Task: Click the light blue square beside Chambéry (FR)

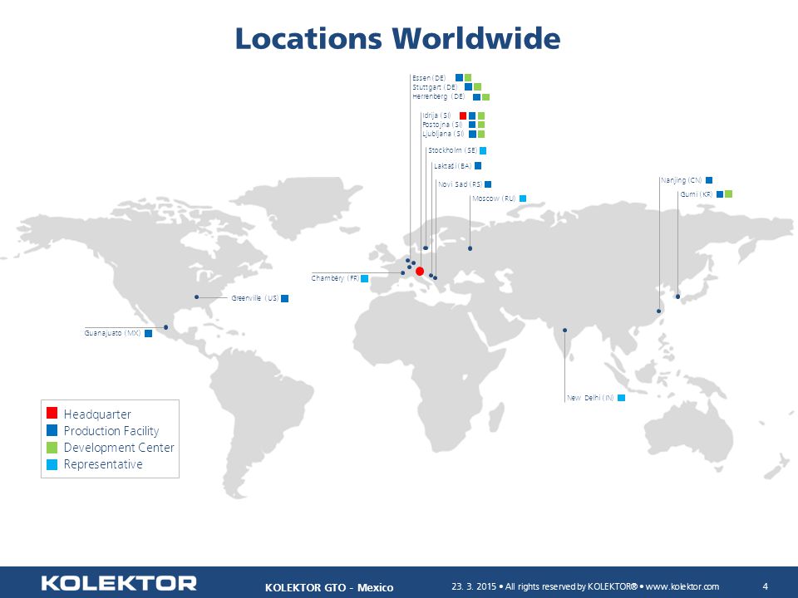Action: [x=364, y=279]
